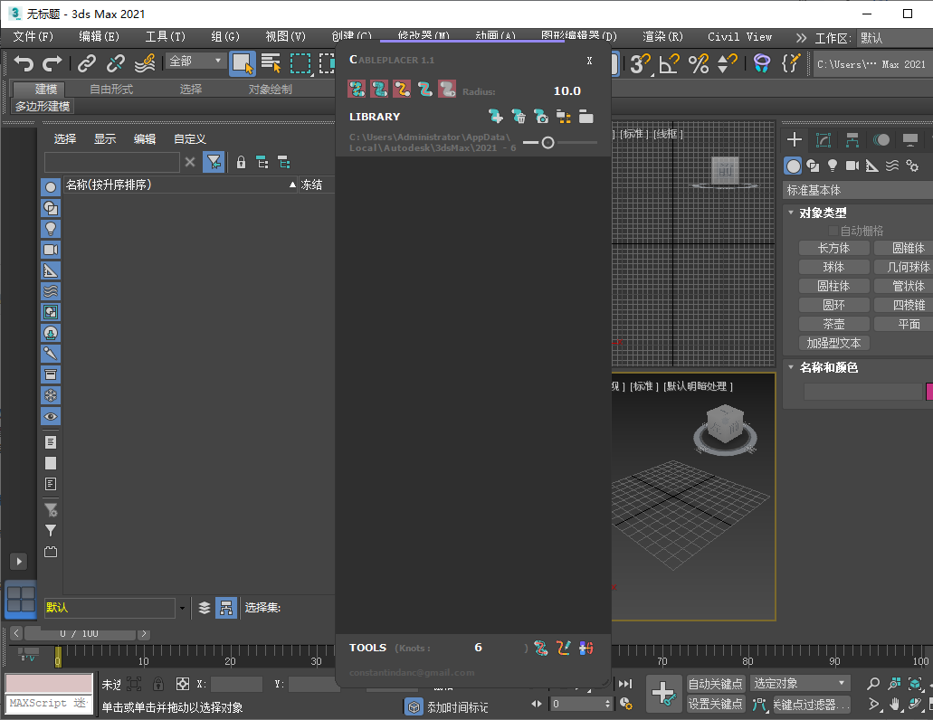Viewport: 933px width, 720px height.
Task: Open a library folder in CablePlacer
Action: point(586,116)
